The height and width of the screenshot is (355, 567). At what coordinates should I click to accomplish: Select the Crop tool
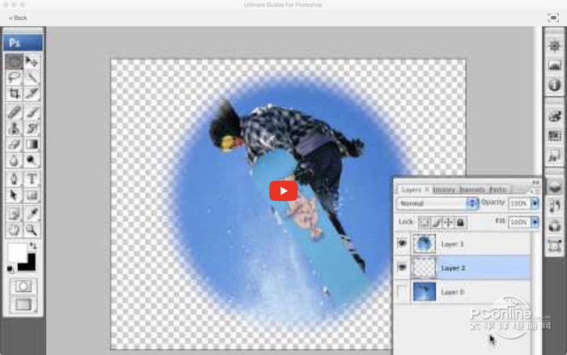[14, 94]
